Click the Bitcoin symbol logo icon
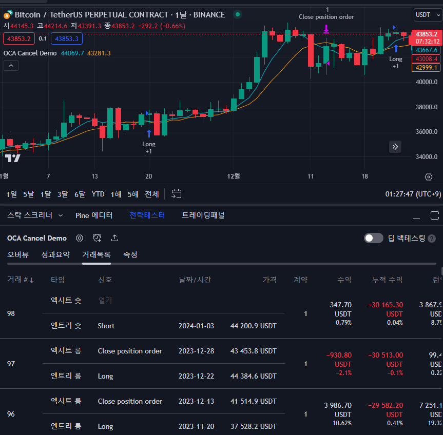Viewport: 443px width, 435px height. coord(8,14)
